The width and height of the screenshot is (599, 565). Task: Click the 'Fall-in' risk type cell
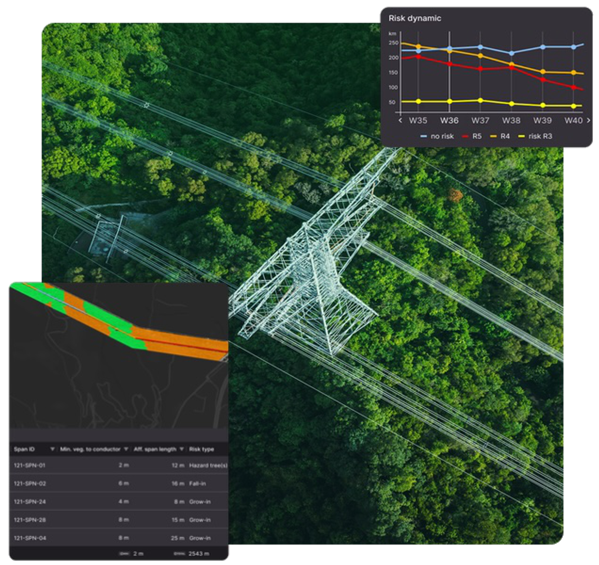click(198, 483)
